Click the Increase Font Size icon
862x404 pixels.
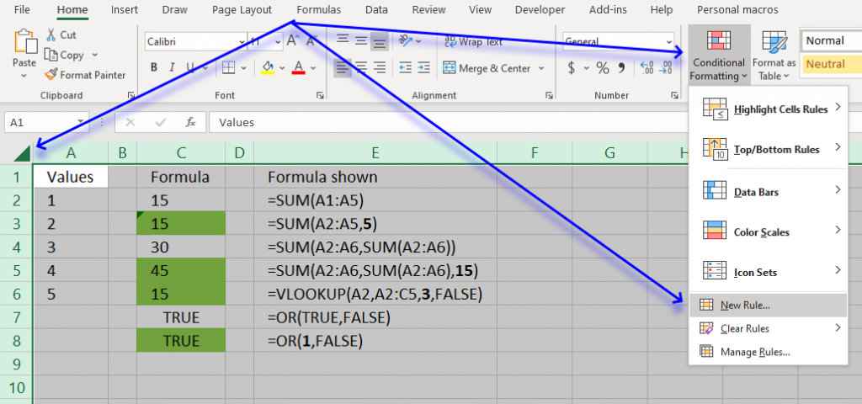tap(292, 41)
